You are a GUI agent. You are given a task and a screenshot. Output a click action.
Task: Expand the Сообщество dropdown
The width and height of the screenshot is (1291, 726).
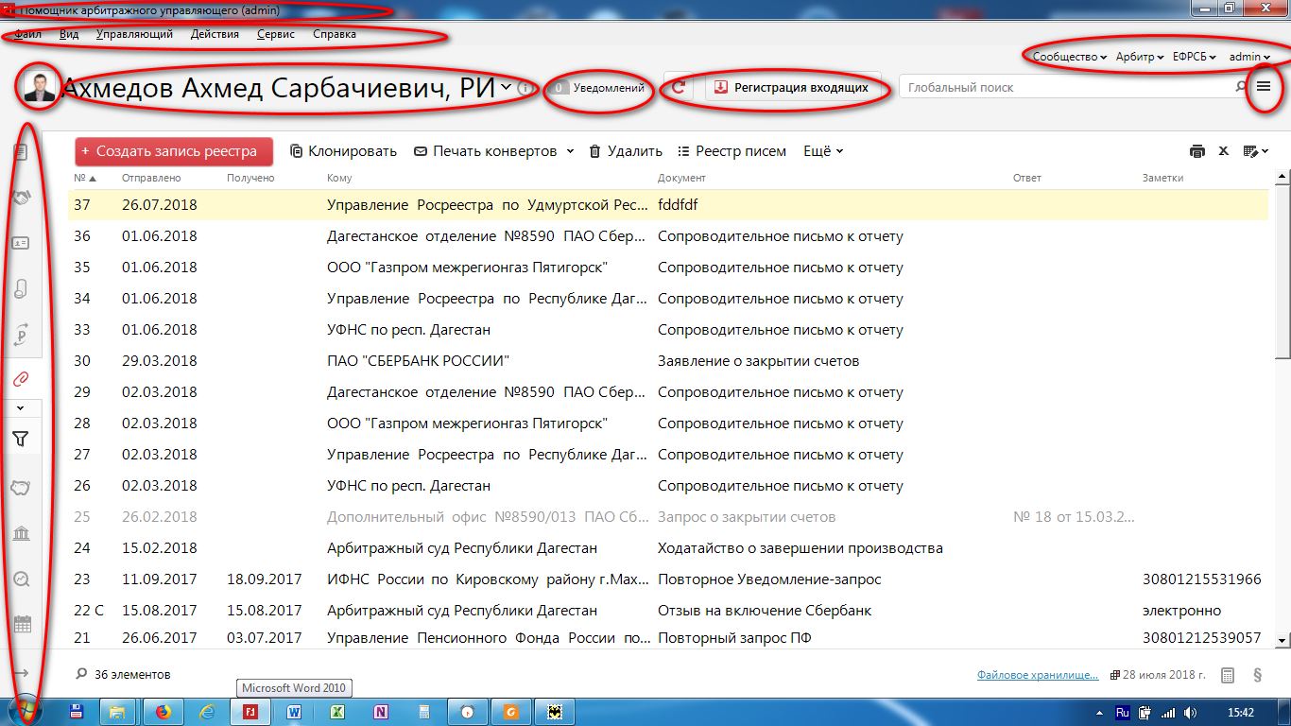(x=1069, y=57)
